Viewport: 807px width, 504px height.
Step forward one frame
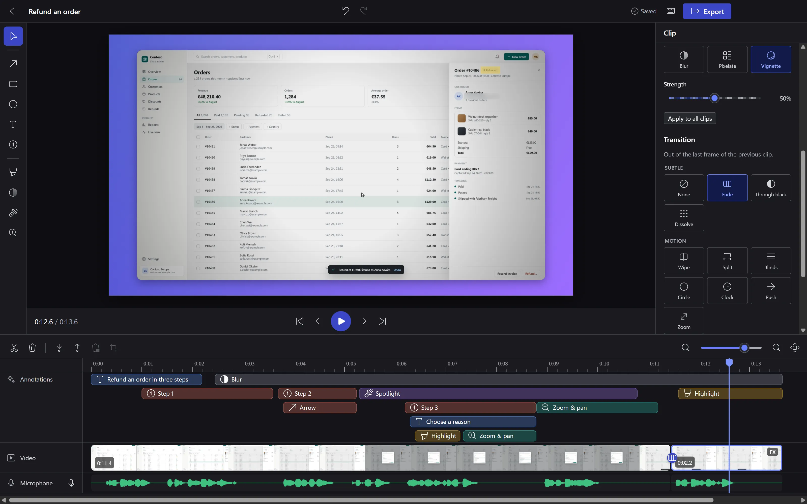click(x=364, y=321)
